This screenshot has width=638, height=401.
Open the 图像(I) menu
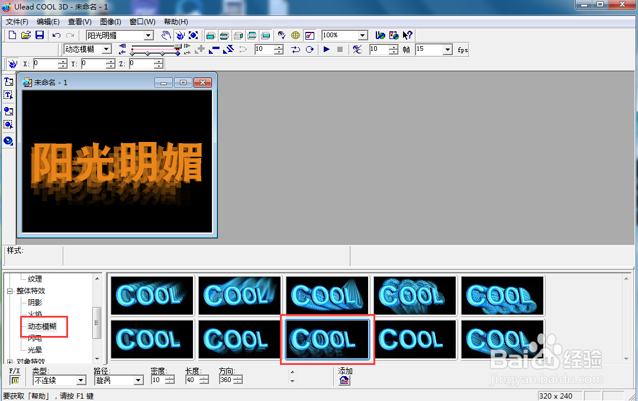(x=111, y=21)
